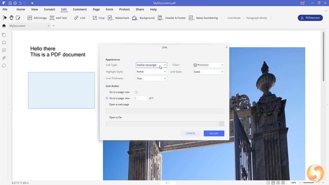The image size is (329, 185).
Task: Click the page number field in Link dialog
Action: (x=140, y=98)
